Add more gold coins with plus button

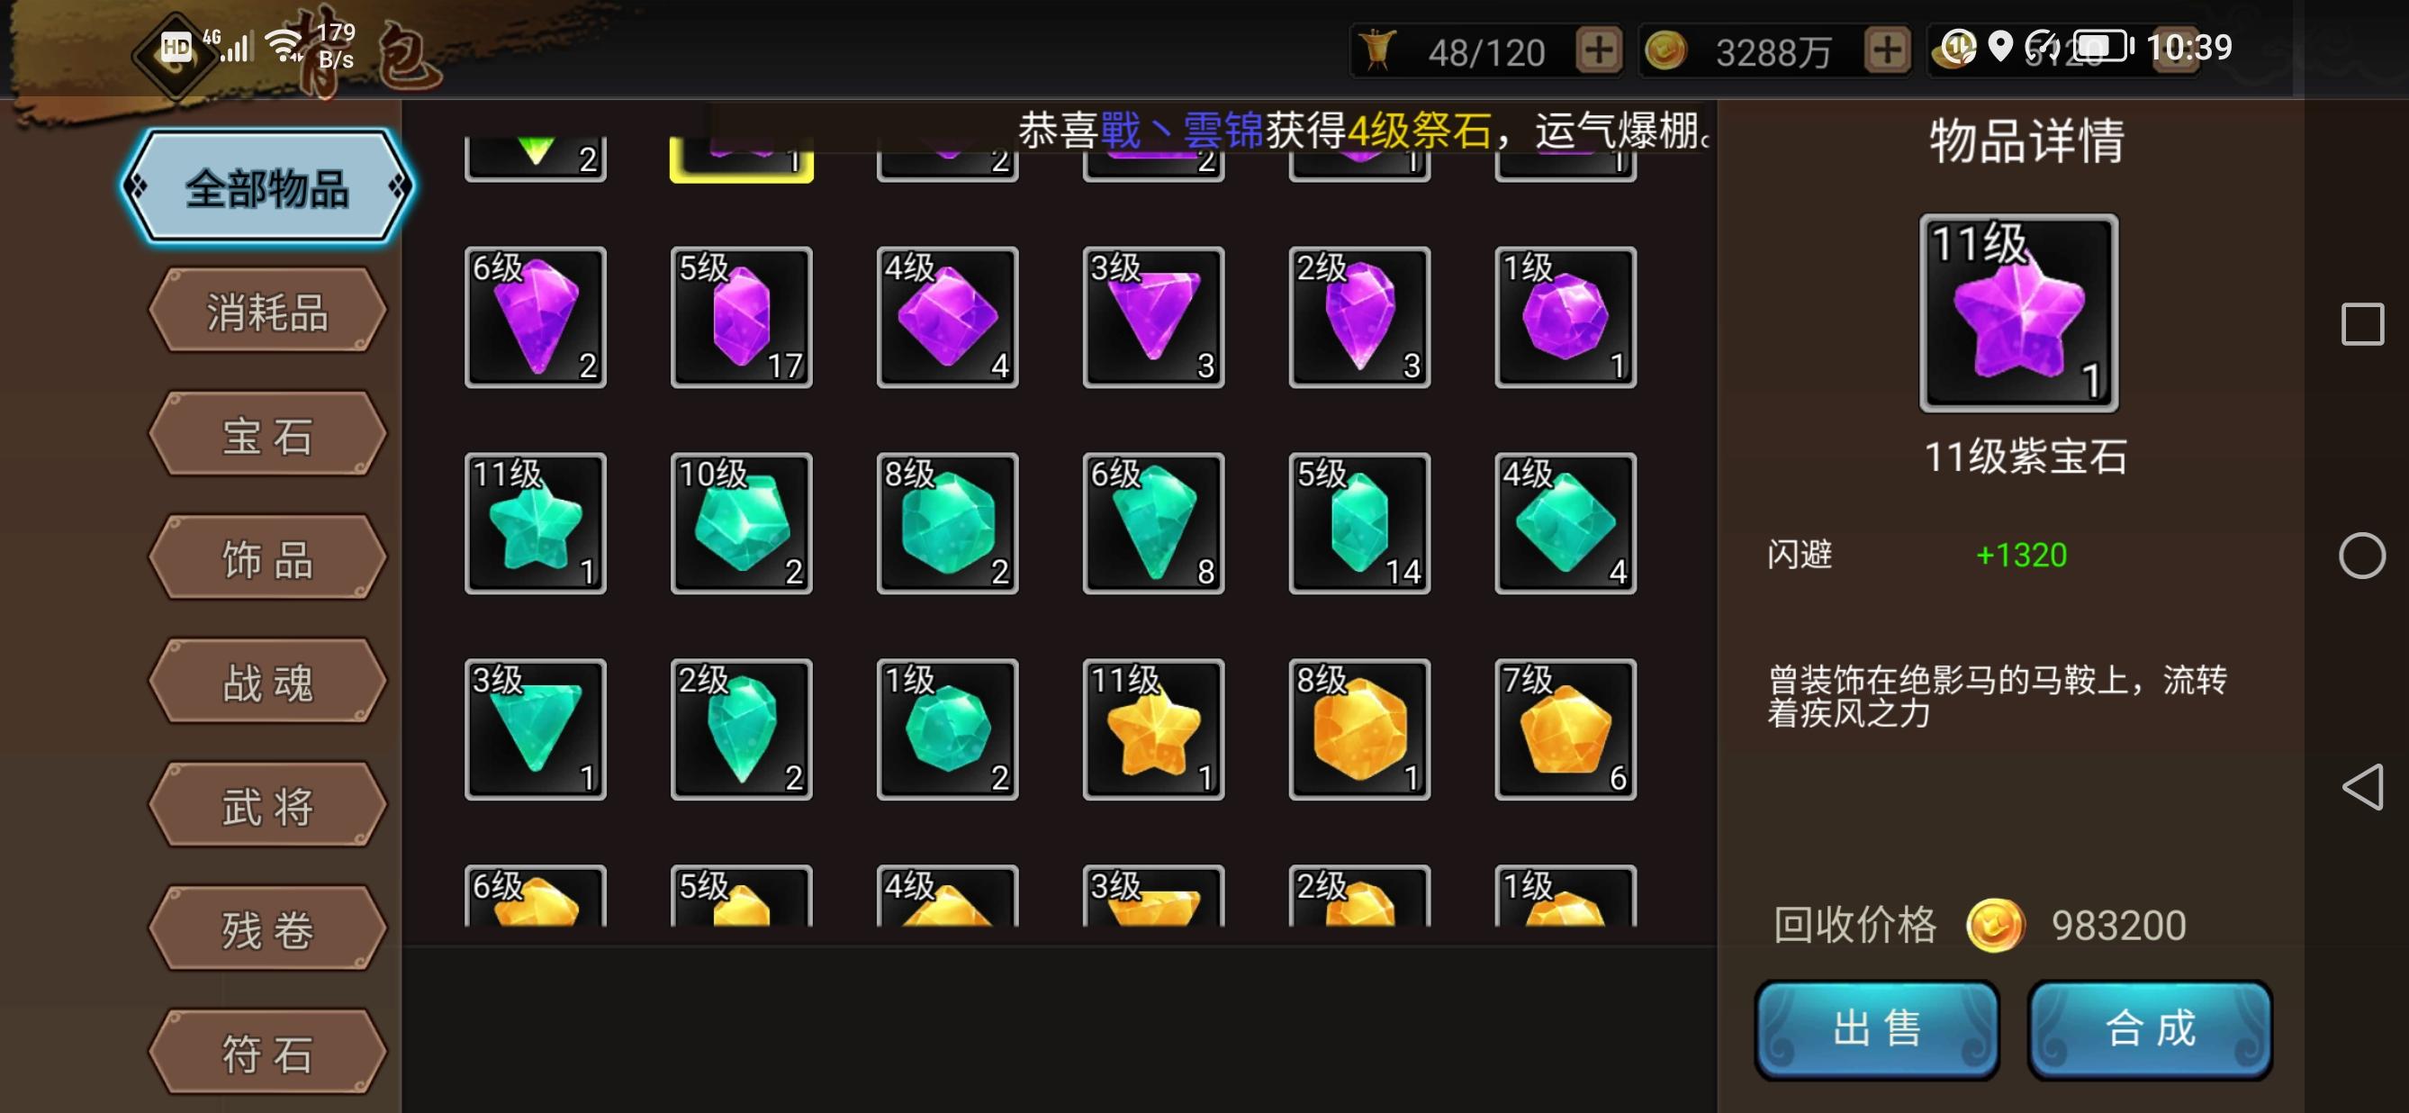coord(1886,50)
